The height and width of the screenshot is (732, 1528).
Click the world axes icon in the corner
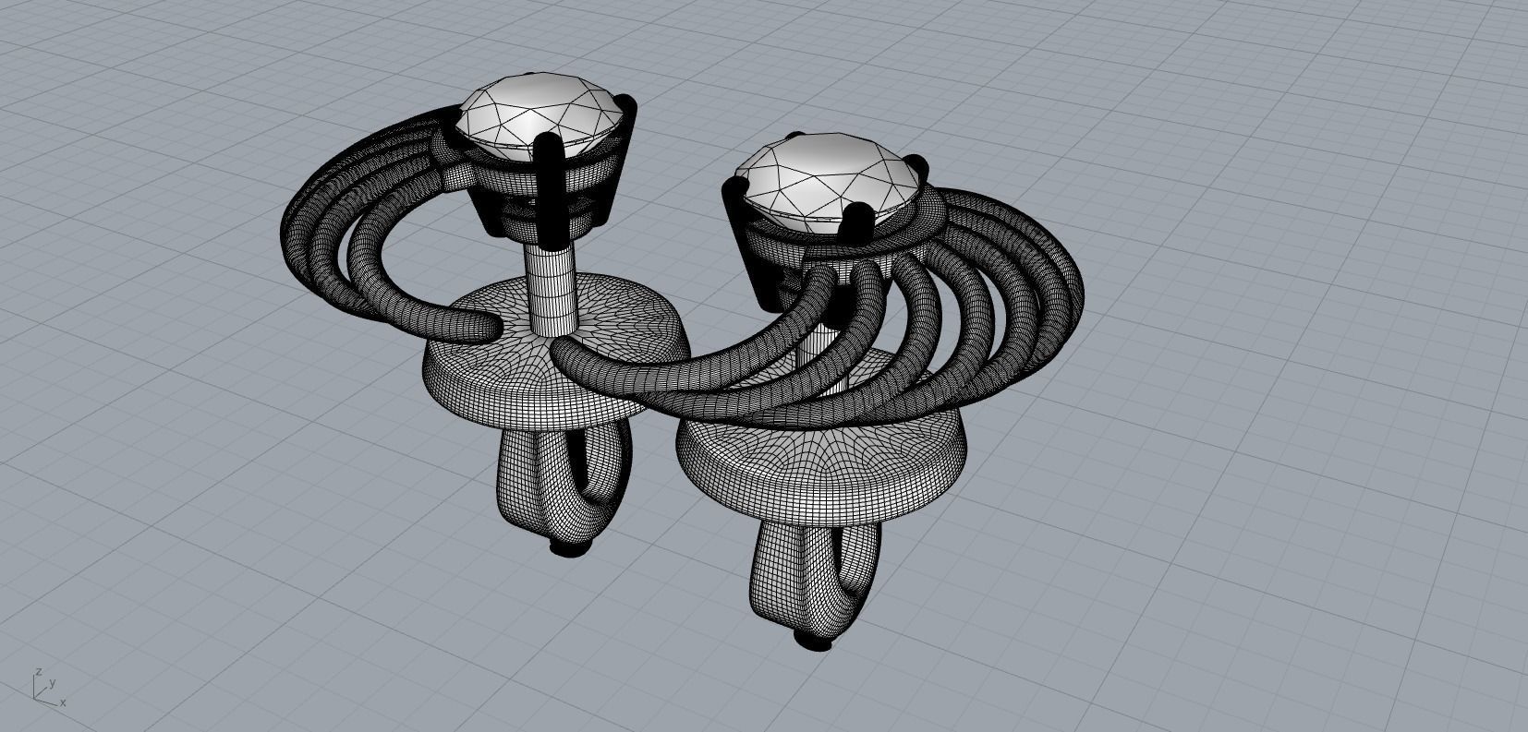48,688
